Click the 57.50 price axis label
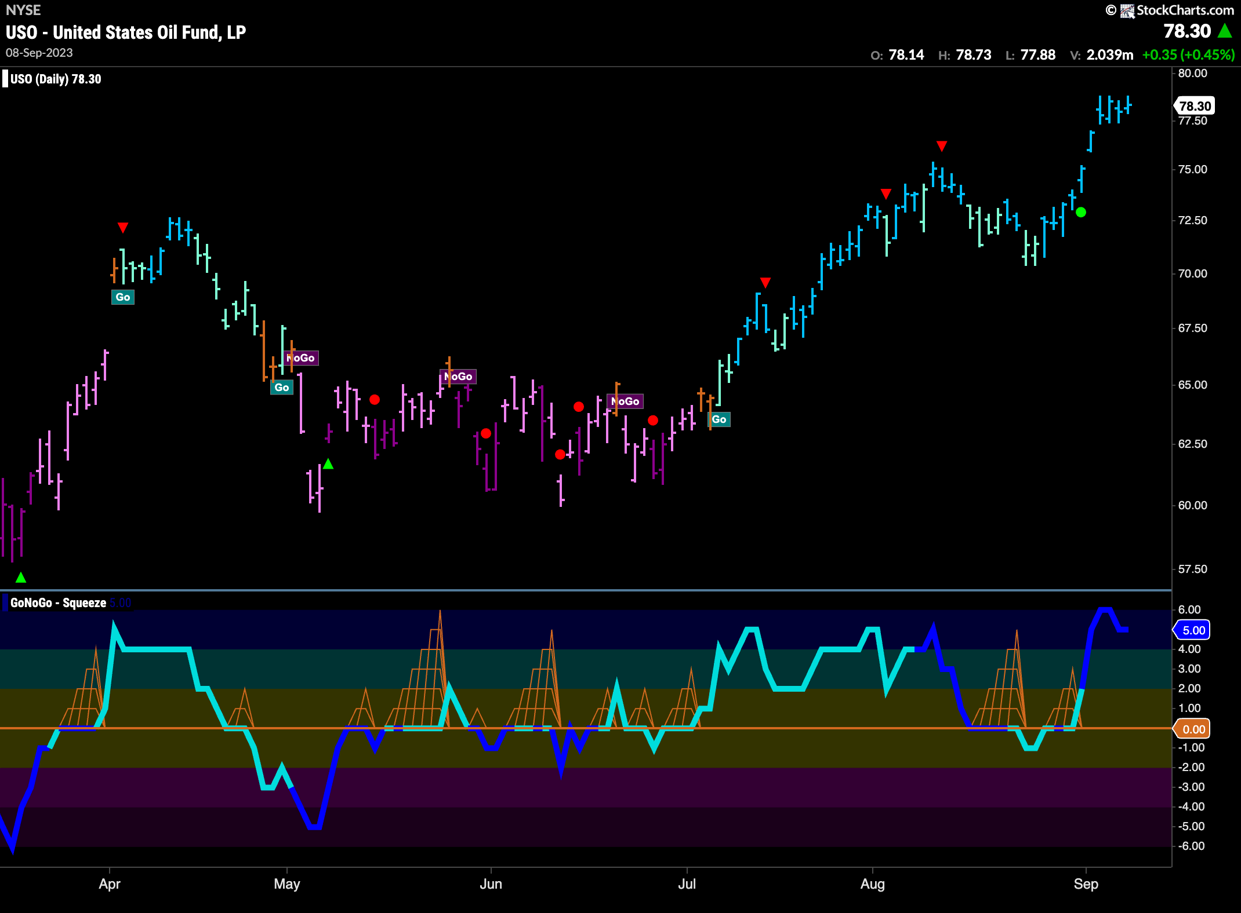1241x913 pixels. click(1193, 569)
